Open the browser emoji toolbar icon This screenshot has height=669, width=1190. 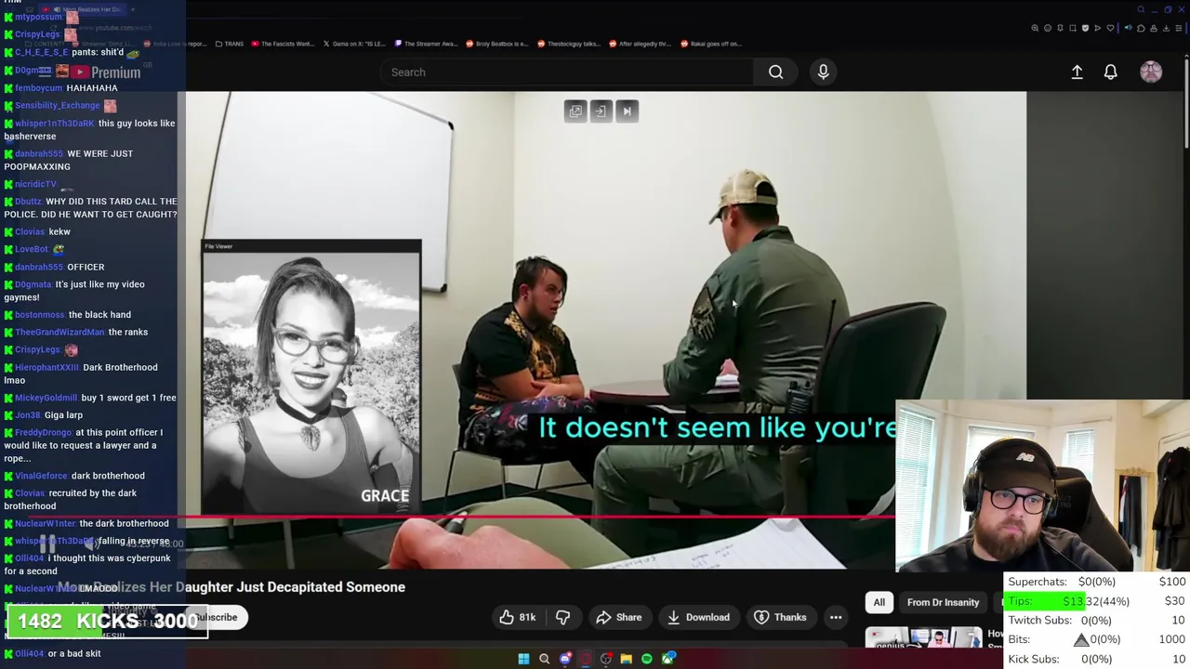(1048, 28)
